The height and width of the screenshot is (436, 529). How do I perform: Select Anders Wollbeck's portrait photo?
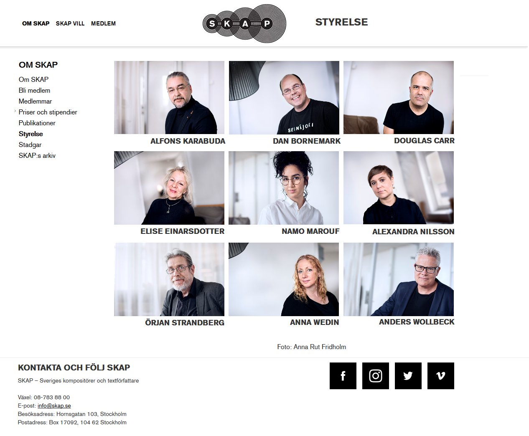click(x=399, y=279)
